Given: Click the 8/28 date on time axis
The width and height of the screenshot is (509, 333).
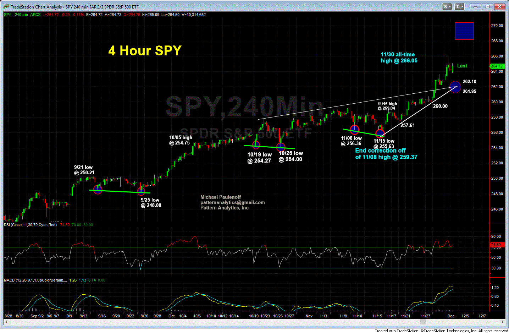Looking at the screenshot, I should (8, 316).
